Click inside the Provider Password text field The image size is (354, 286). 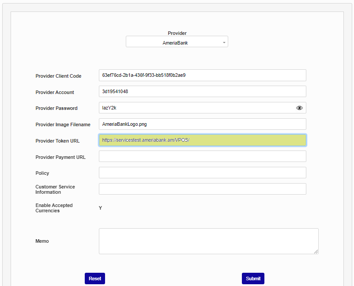(x=196, y=108)
